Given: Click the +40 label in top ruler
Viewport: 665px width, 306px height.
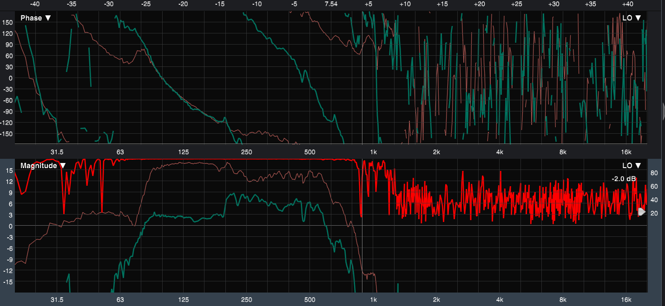Looking at the screenshot, I should [628, 4].
